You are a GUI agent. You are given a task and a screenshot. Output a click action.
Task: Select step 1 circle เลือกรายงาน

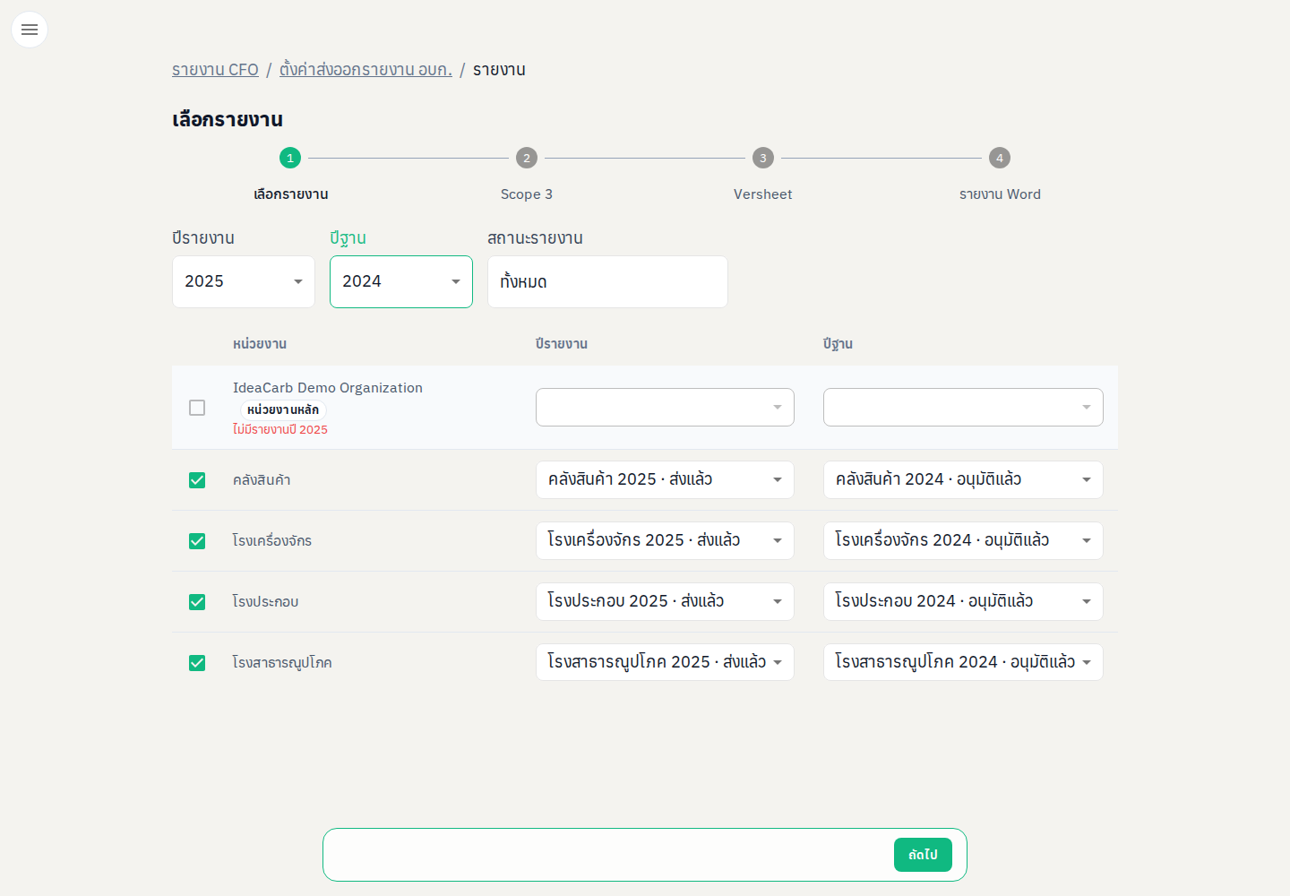(290, 158)
